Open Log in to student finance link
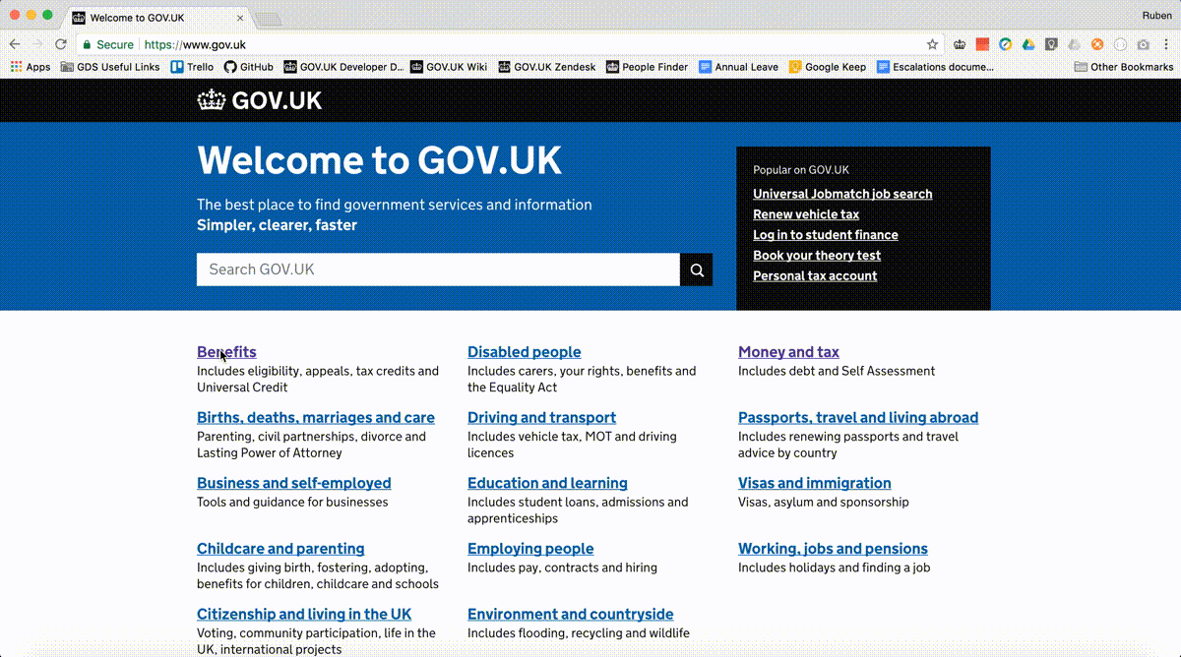 826,235
